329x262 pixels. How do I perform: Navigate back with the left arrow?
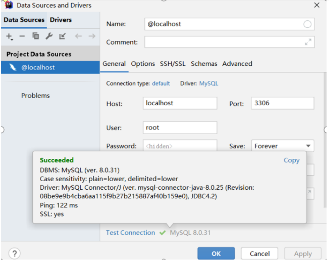pyautogui.click(x=78, y=36)
